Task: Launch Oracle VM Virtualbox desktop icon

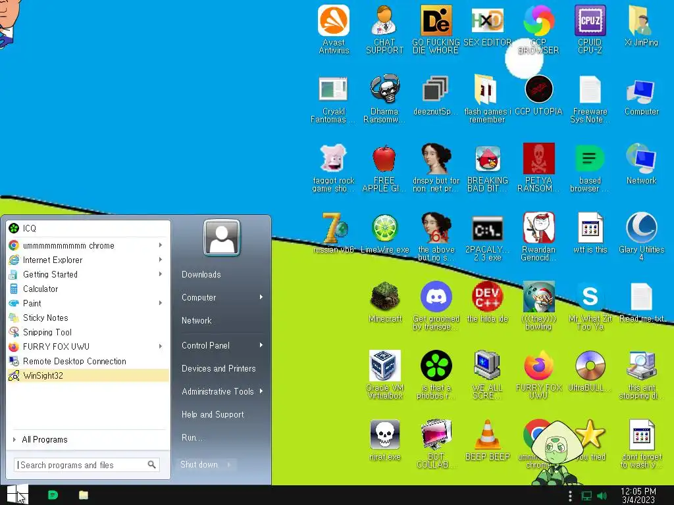Action: tap(385, 374)
